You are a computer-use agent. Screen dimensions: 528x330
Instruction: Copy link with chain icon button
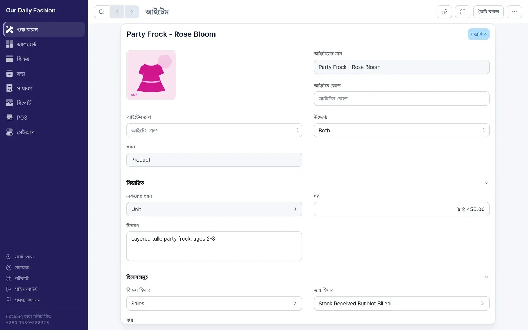[444, 12]
